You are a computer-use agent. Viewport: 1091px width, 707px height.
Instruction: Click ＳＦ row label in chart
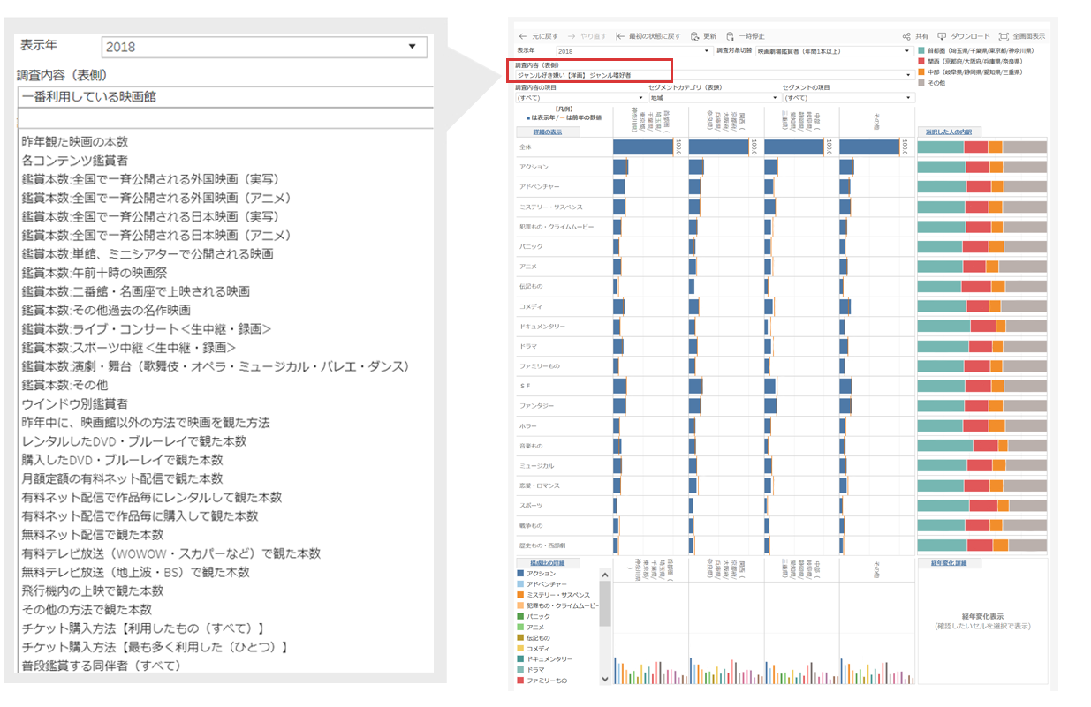coord(526,386)
